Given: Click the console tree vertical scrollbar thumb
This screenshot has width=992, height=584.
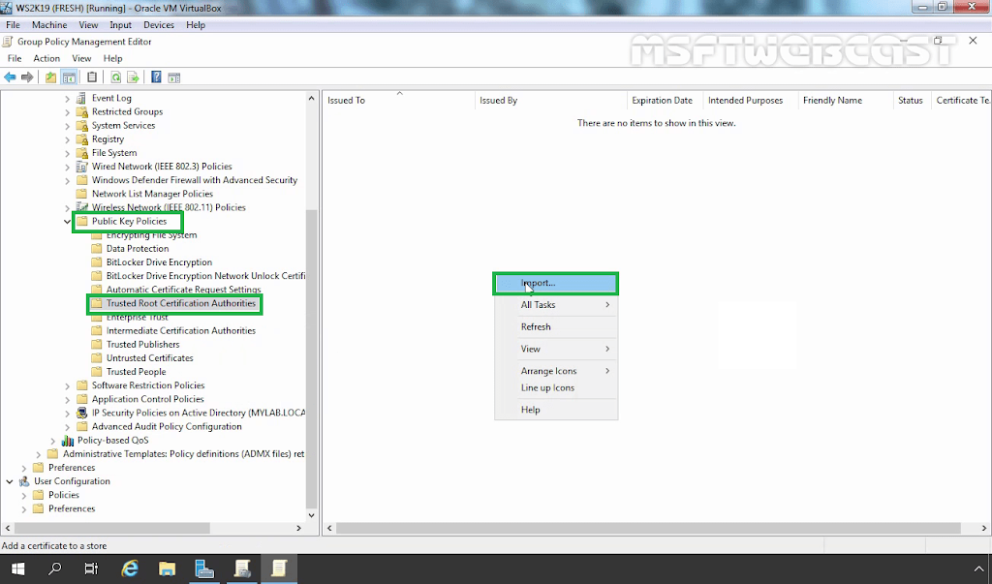Looking at the screenshot, I should (x=311, y=358).
